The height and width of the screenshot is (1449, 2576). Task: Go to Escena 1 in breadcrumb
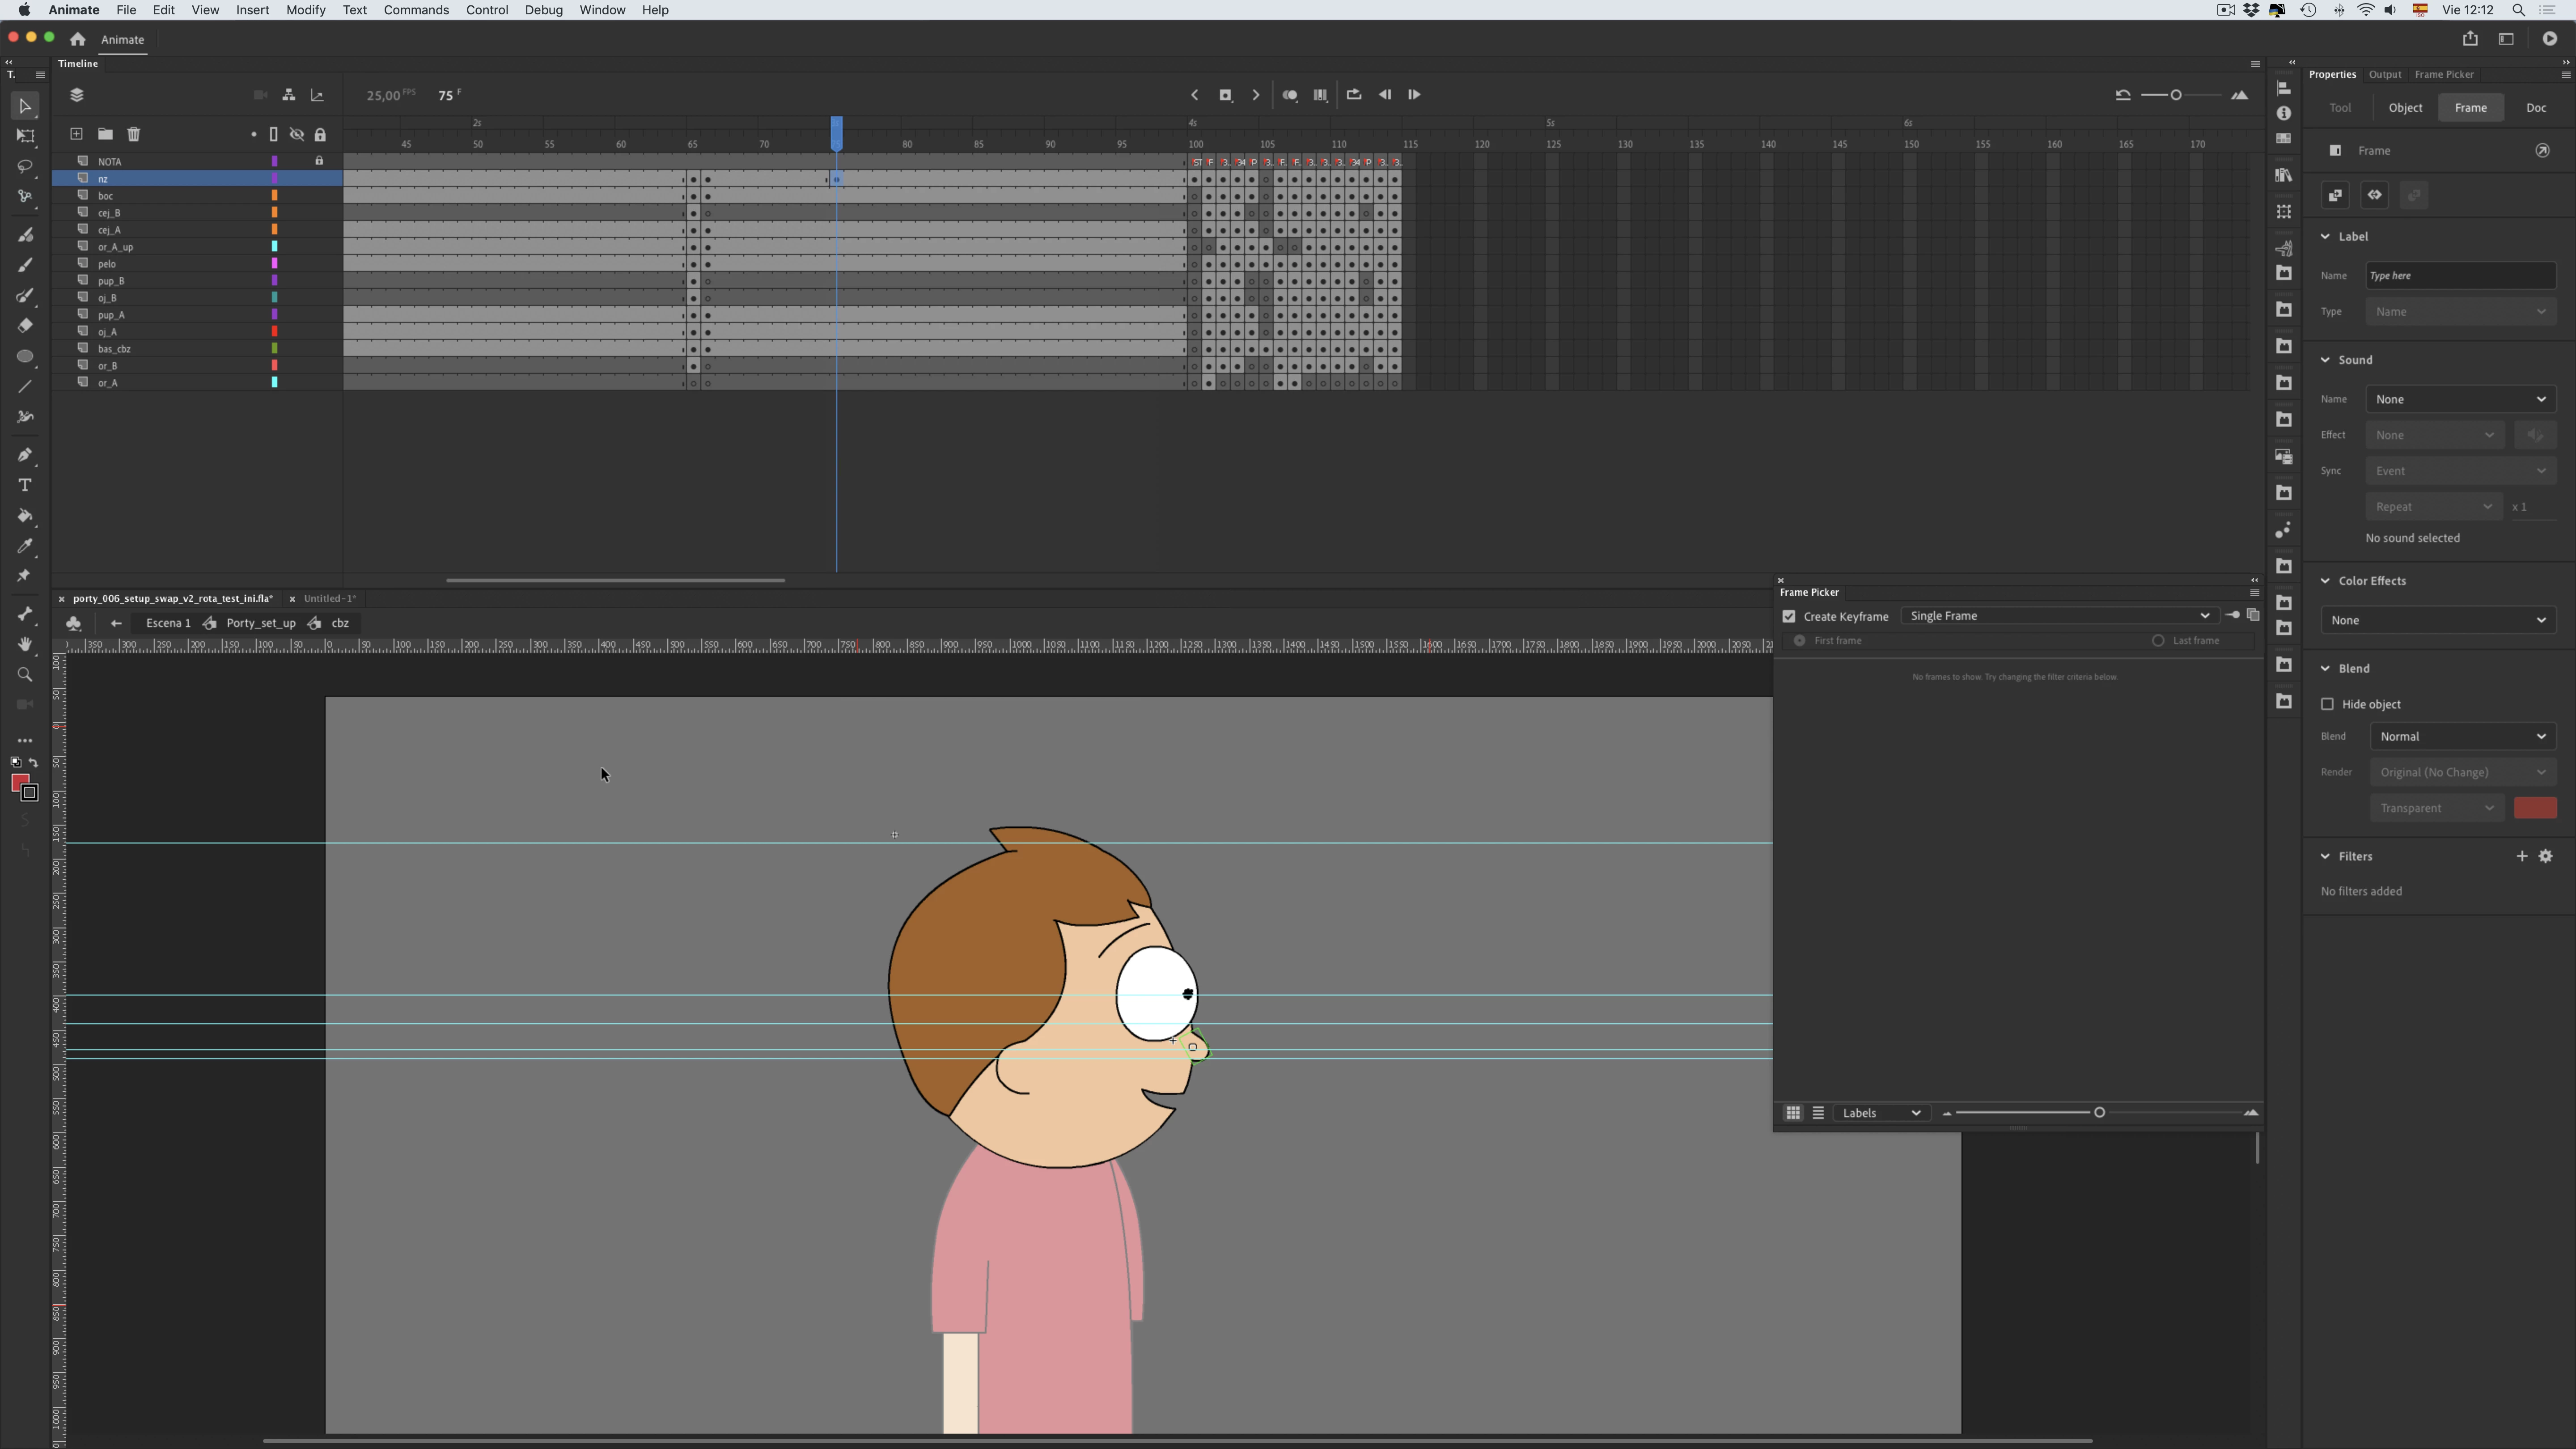coord(168,623)
